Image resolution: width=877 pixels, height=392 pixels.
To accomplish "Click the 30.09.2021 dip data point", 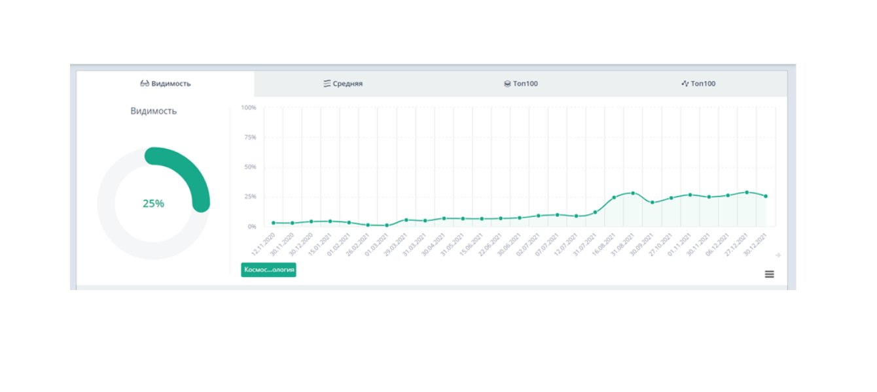I will [652, 203].
